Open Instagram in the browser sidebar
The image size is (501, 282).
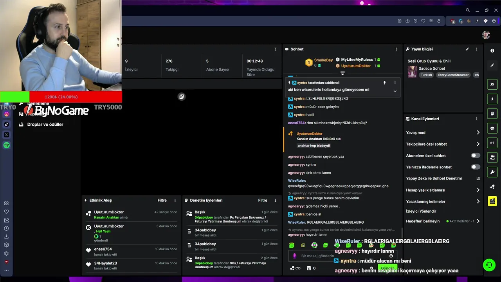pyautogui.click(x=6, y=114)
